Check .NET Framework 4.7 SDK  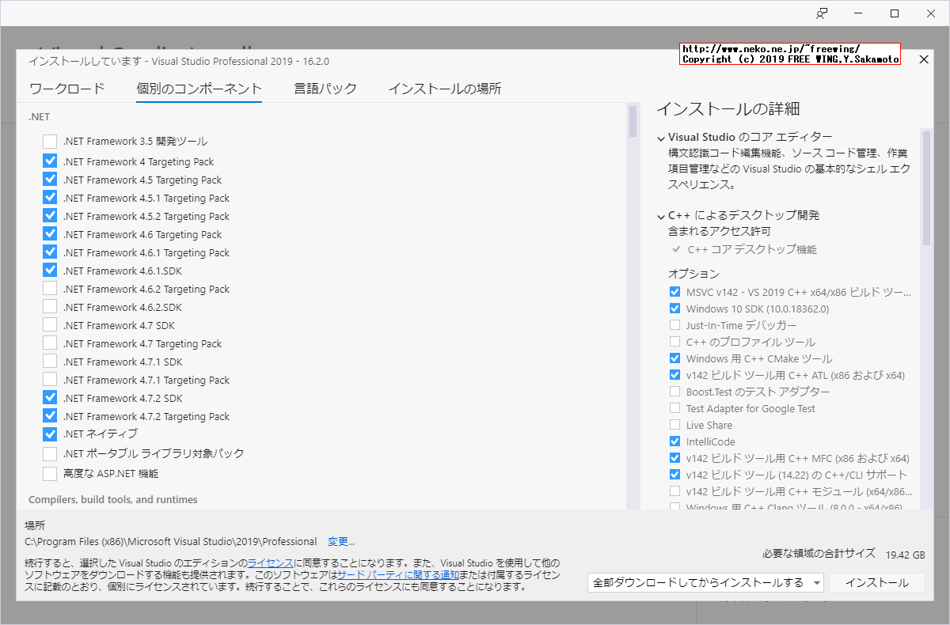[50, 324]
